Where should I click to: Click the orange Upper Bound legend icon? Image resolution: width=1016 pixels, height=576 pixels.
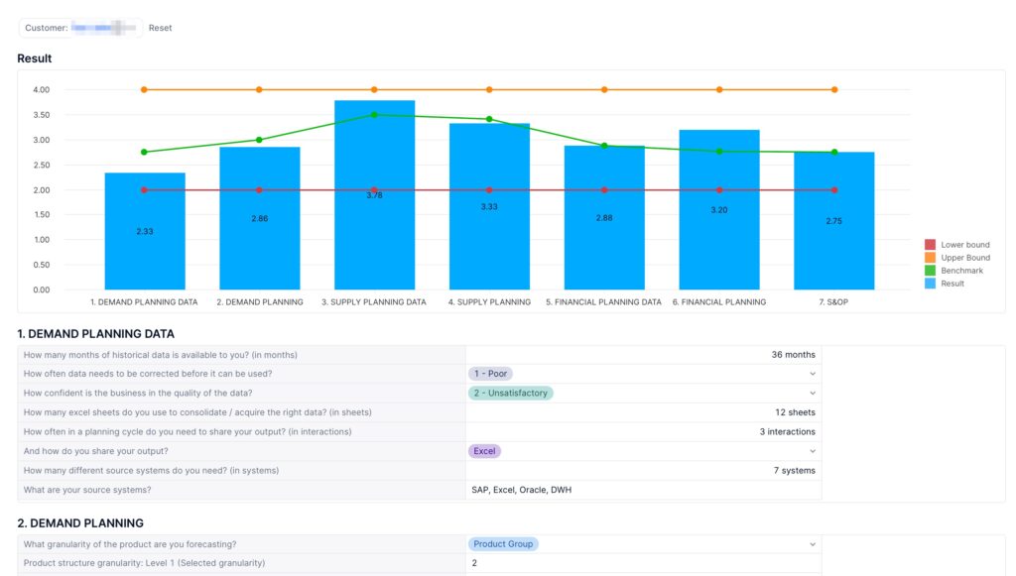930,257
